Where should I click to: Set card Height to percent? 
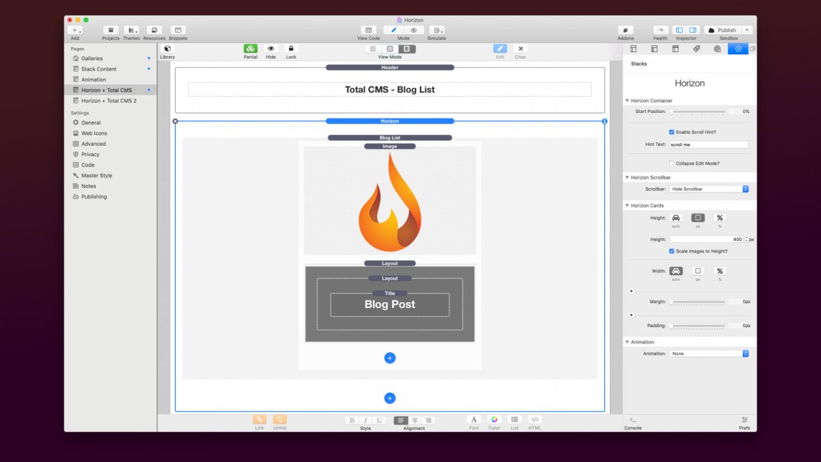coord(720,218)
